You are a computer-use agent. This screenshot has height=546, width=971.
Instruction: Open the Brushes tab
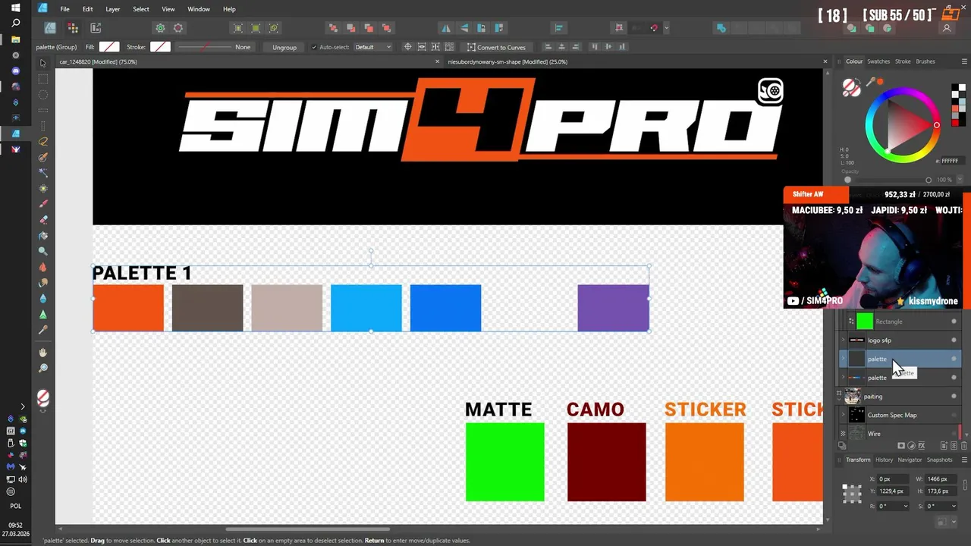[x=925, y=61]
